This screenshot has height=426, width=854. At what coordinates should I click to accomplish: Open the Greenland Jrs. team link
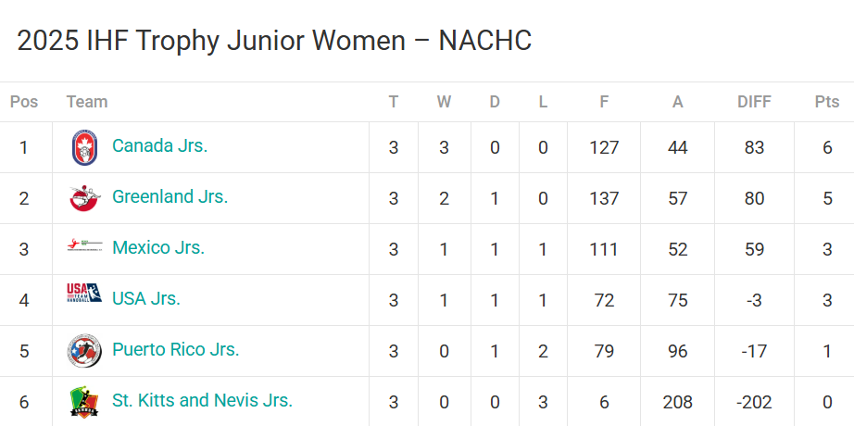[170, 196]
